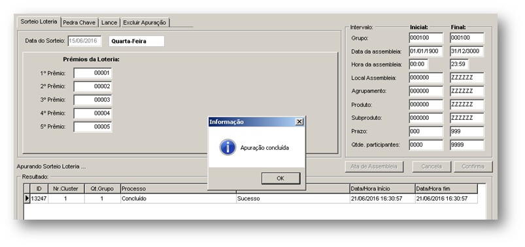Click the Qt.Grupo cell in row 13247
Screen dimensions: 525x247
pyautogui.click(x=102, y=199)
